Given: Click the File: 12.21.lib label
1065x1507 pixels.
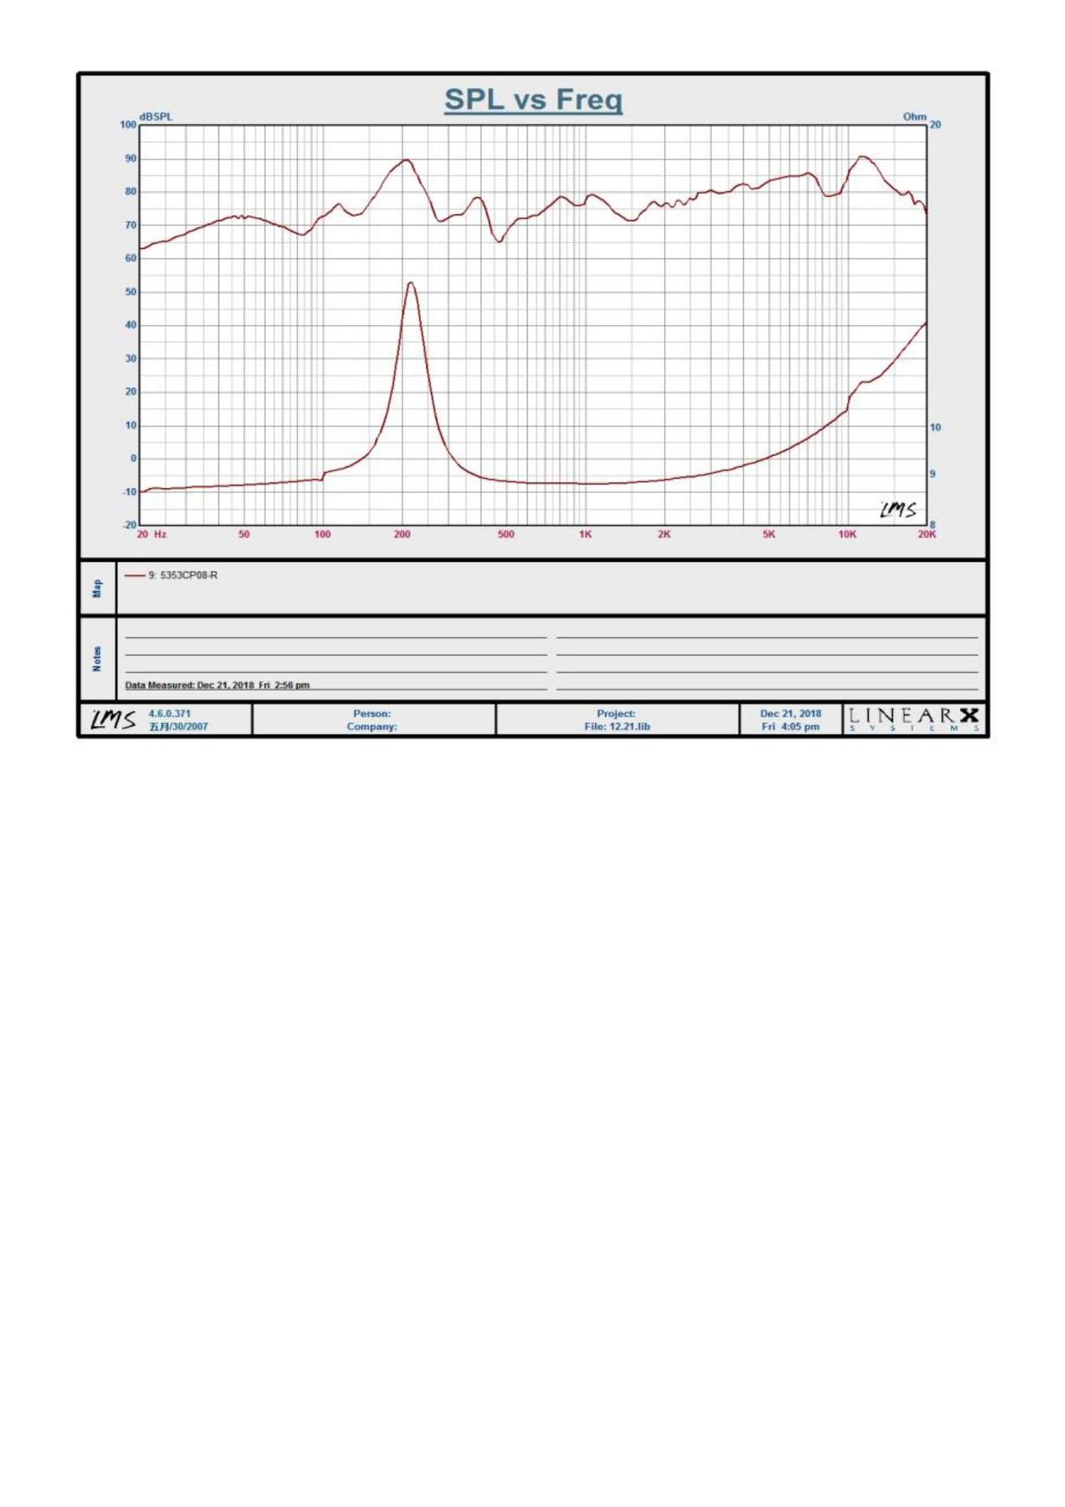Looking at the screenshot, I should 617,727.
